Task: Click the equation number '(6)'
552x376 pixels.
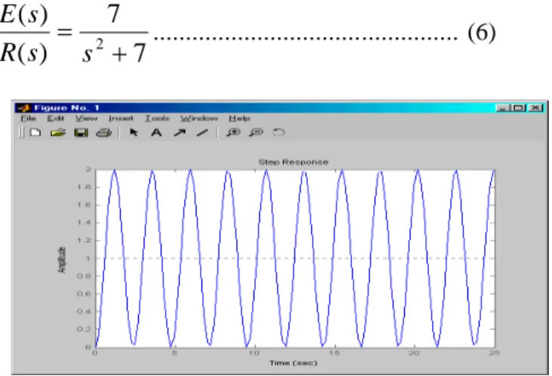Action: click(482, 33)
